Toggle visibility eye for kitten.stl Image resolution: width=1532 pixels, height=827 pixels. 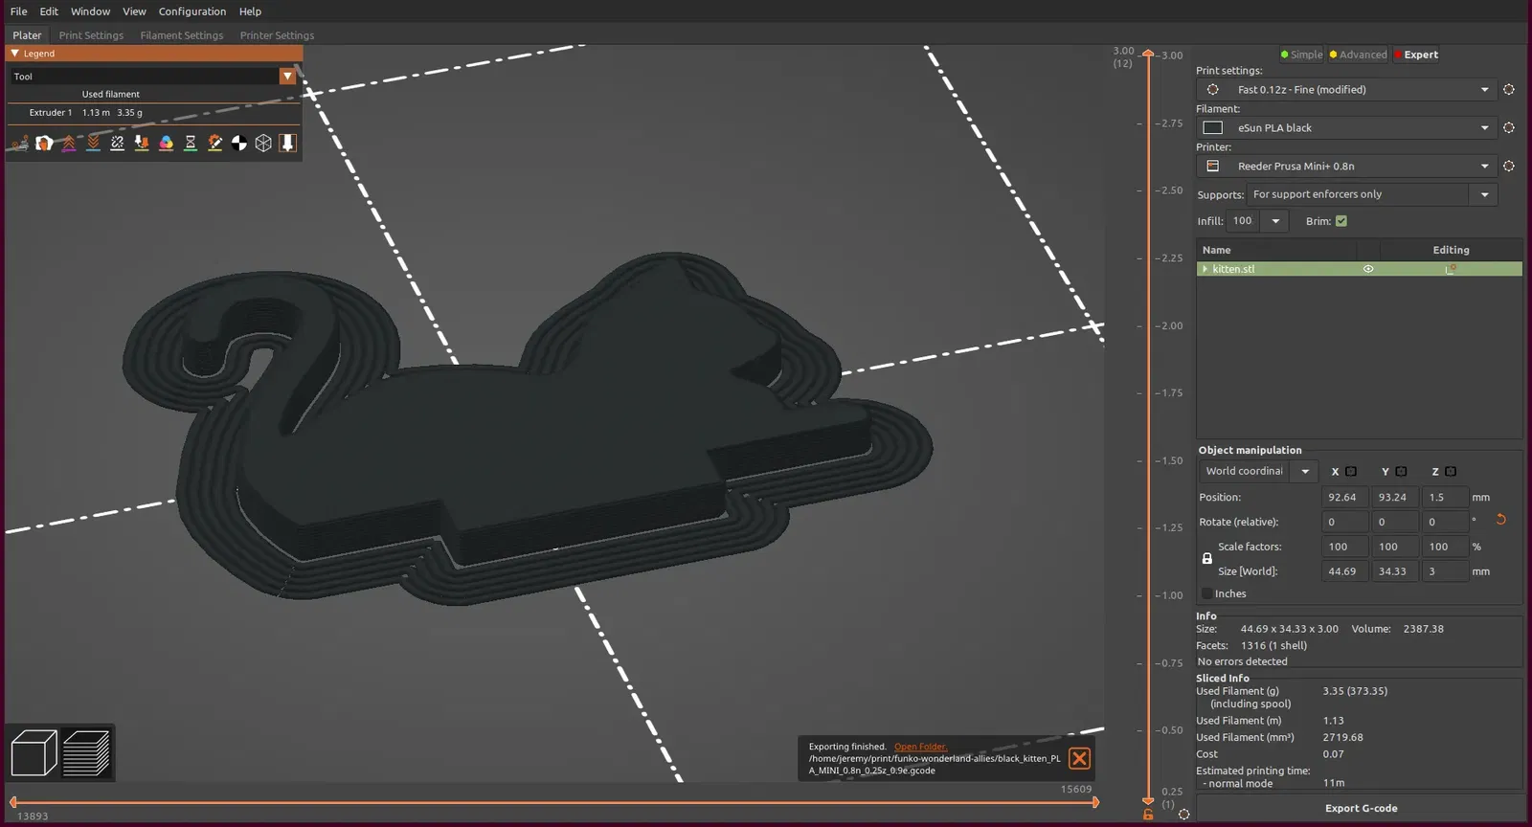(x=1368, y=269)
